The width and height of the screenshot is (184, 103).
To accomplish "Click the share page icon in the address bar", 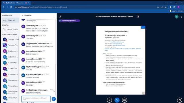I will (x=162, y=7).
